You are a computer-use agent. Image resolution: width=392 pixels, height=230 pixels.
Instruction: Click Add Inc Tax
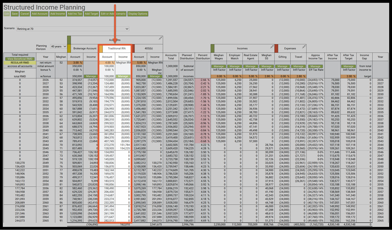[75, 14]
